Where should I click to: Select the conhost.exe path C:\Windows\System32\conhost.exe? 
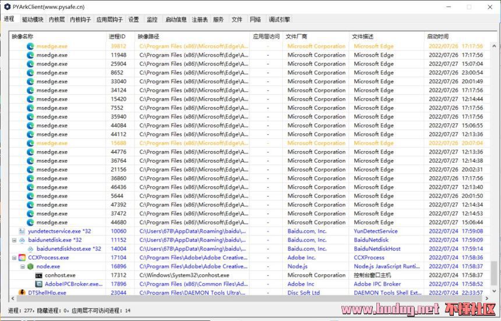[184, 275]
